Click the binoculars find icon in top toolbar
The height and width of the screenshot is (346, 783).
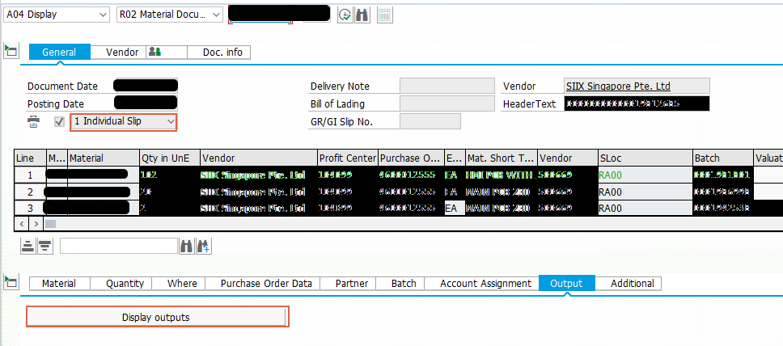point(362,15)
